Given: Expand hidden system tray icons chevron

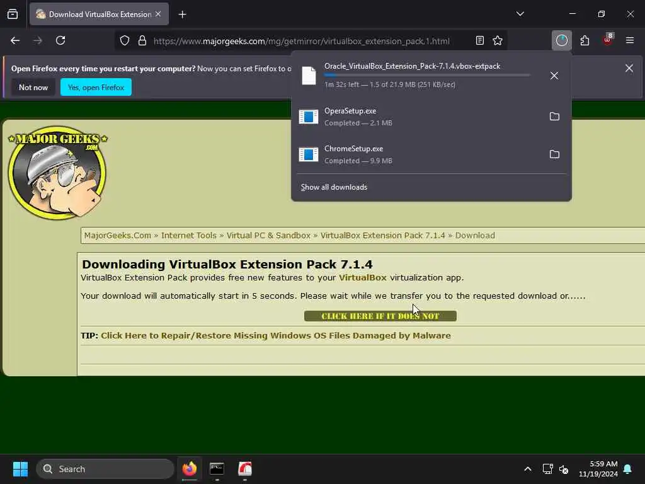Looking at the screenshot, I should tap(528, 469).
